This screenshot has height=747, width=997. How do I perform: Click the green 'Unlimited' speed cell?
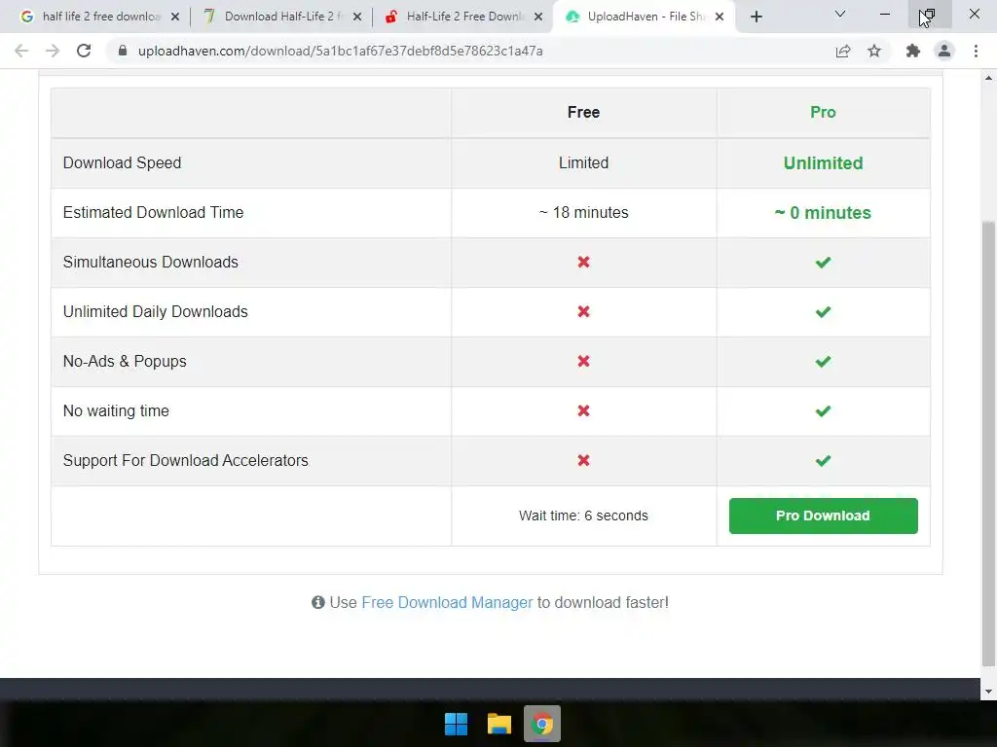823,163
